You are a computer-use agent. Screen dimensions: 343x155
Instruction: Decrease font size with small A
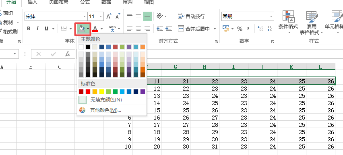(118, 17)
